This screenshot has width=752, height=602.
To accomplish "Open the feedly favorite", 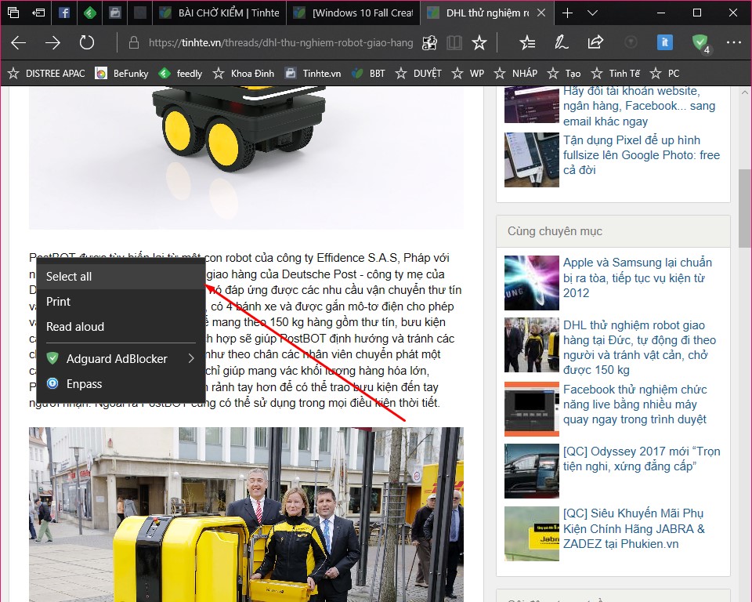I will [x=180, y=74].
